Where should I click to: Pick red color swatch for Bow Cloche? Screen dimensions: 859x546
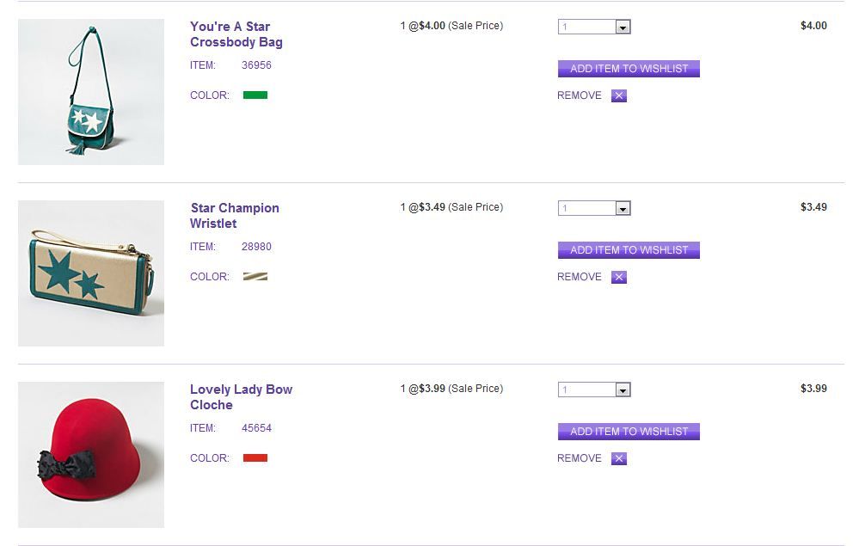tap(255, 458)
